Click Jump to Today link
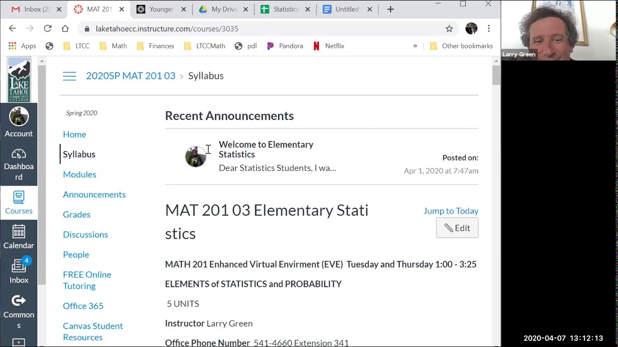 (x=451, y=211)
